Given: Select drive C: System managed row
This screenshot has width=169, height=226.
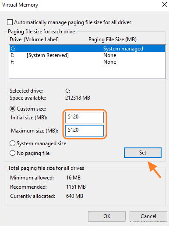Looking at the screenshot, I should click(x=87, y=49).
